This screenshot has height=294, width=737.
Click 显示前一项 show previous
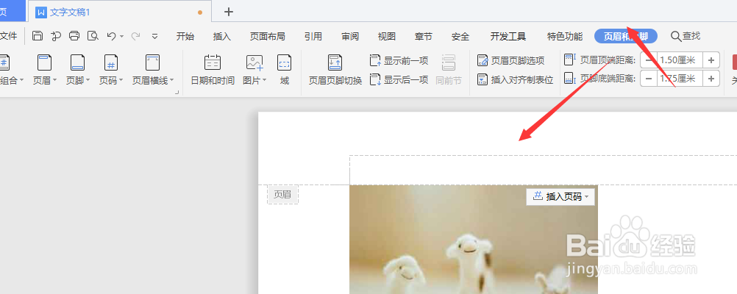coord(399,60)
